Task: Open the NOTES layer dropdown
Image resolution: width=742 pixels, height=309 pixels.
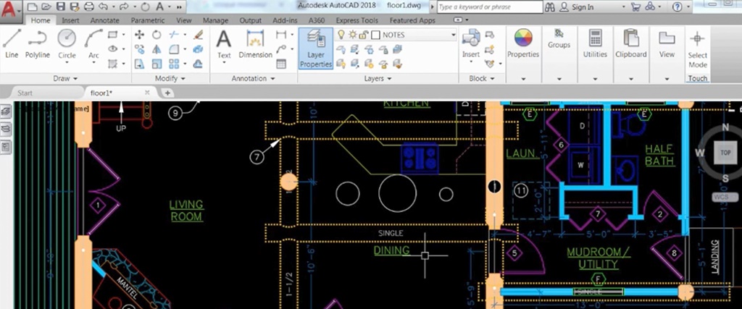Action: (453, 35)
